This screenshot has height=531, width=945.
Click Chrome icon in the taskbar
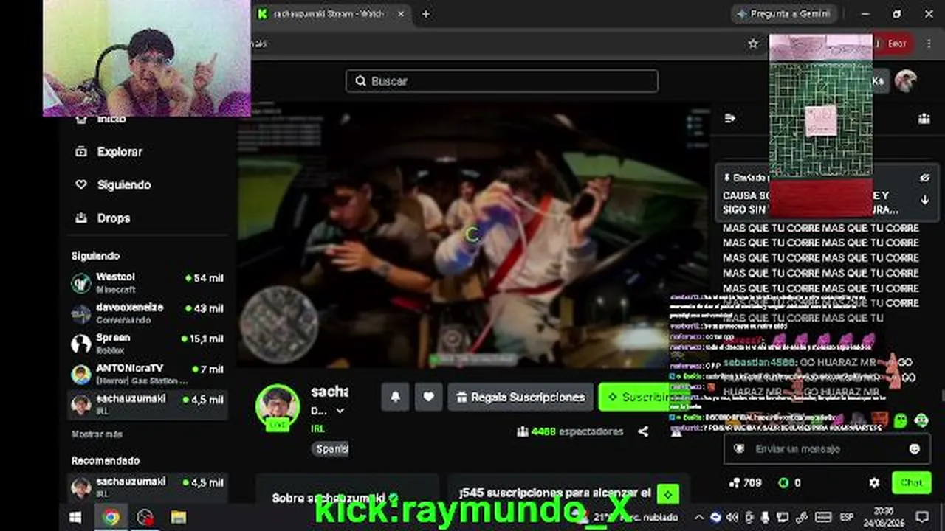[x=111, y=518]
